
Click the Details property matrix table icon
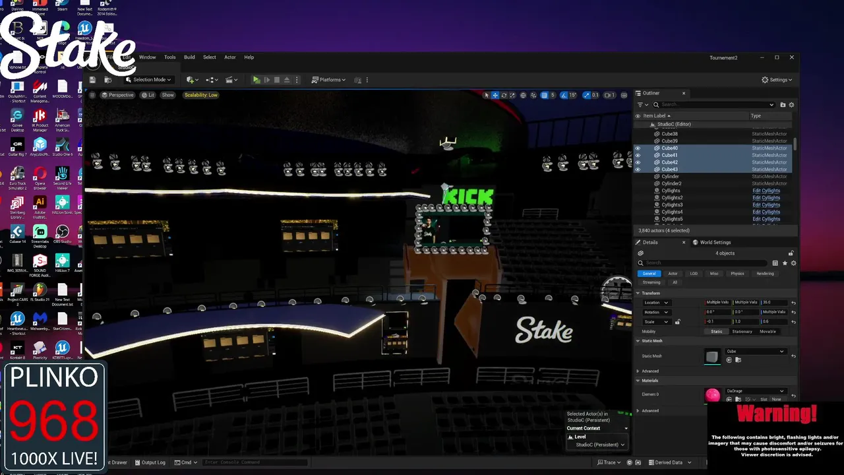[x=775, y=263]
